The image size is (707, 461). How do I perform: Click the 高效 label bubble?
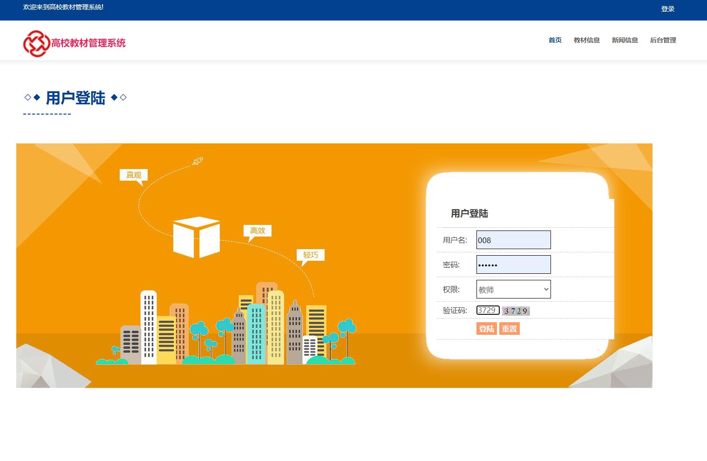pyautogui.click(x=257, y=230)
